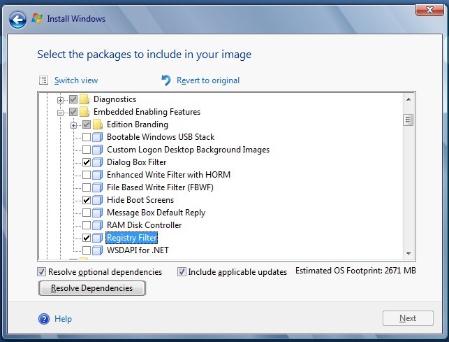Image resolution: width=449 pixels, height=342 pixels.
Task: Click the Diagnostics folder icon
Action: [x=84, y=99]
